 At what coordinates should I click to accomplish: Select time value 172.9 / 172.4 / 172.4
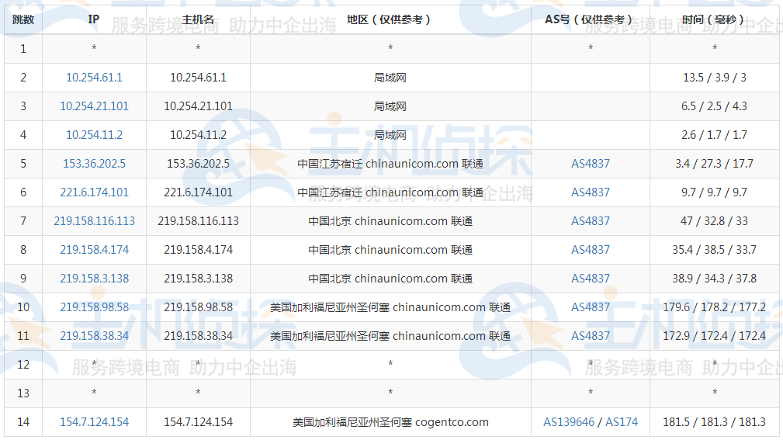click(715, 336)
